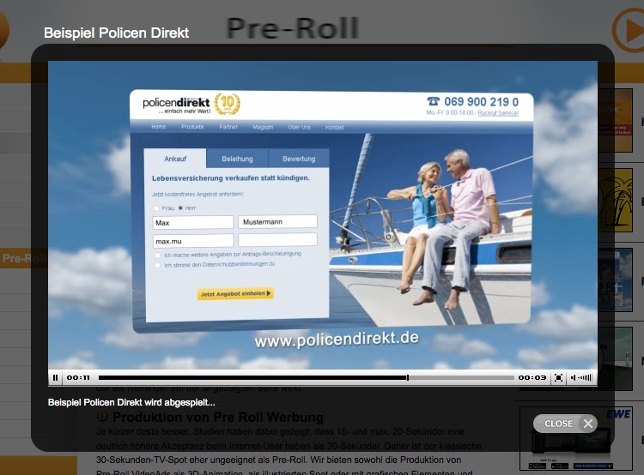Select the Herr radio button

[180, 208]
